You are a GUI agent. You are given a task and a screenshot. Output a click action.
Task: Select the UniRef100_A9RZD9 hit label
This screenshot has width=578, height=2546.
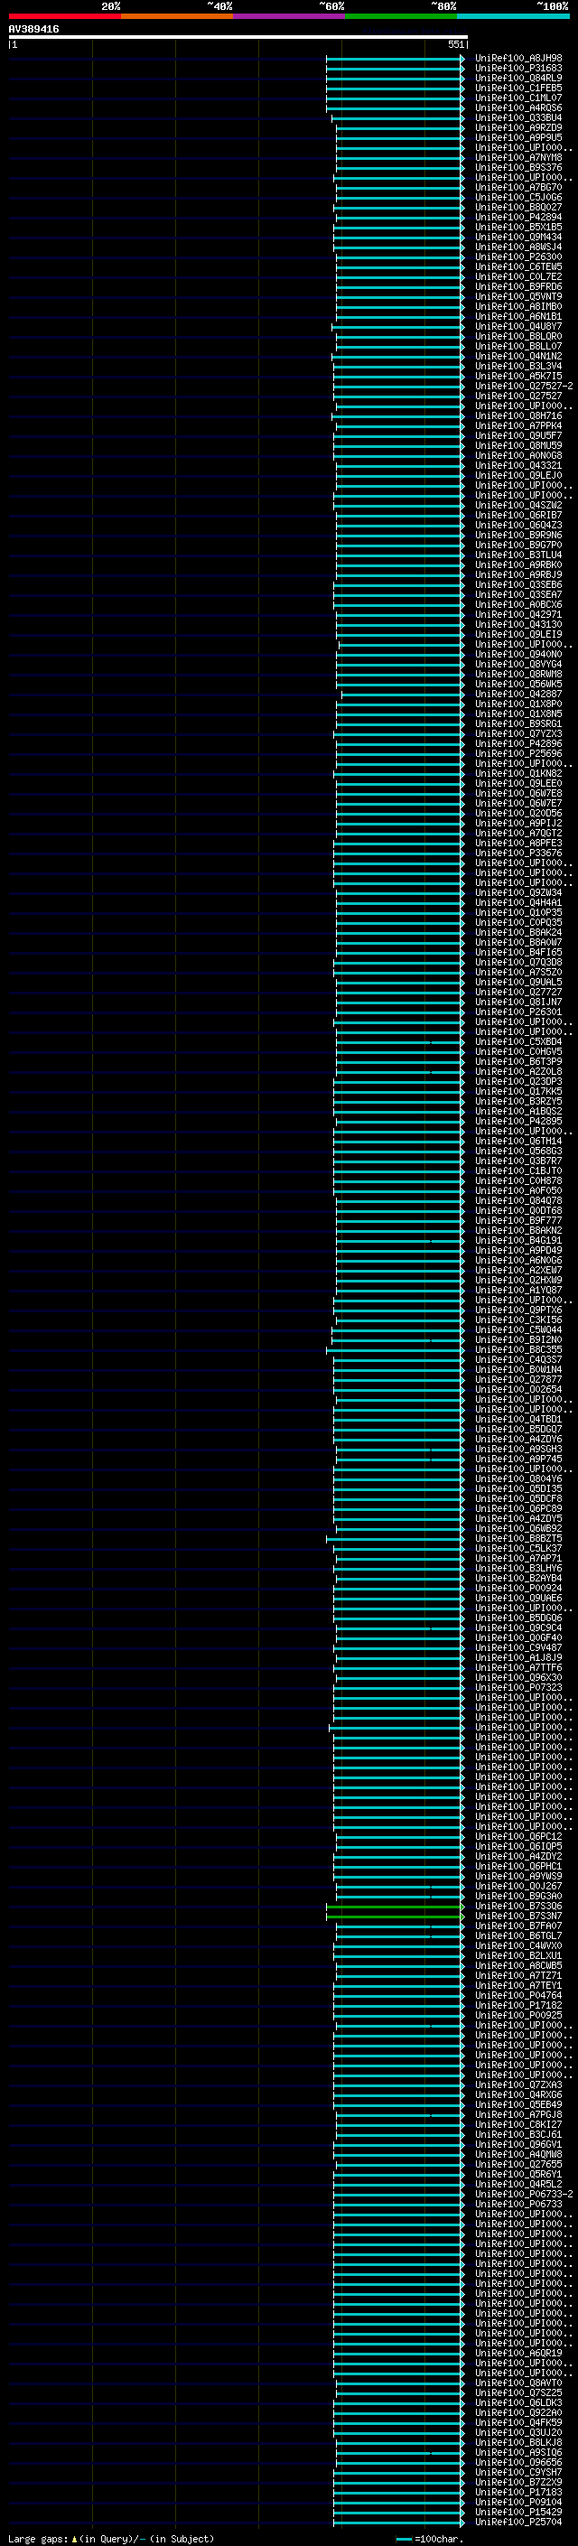[x=517, y=127]
